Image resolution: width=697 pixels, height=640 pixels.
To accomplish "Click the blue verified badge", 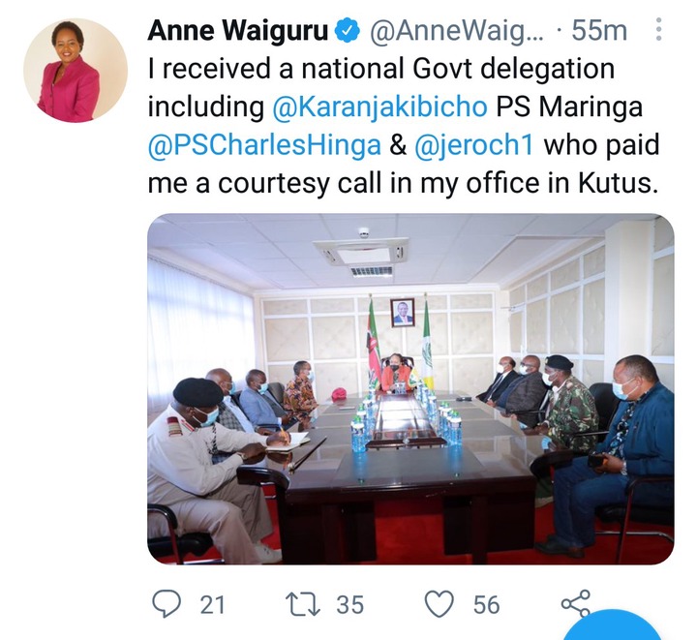I will pos(348,30).
